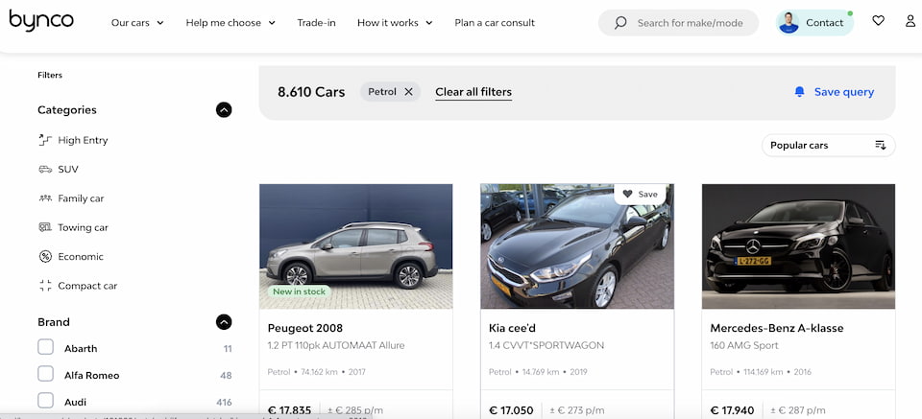Open the Our cars menu

click(137, 23)
